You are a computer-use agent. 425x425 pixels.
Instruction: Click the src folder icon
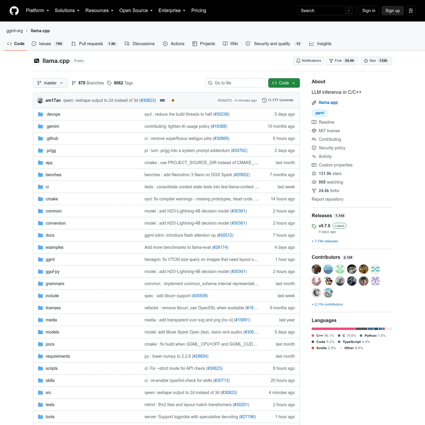tap(40, 393)
